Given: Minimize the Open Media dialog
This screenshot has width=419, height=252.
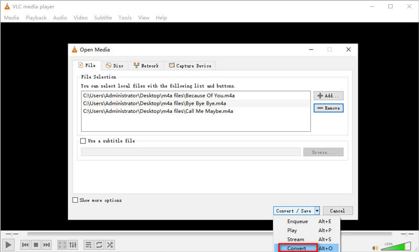Looking at the screenshot, I should point(311,49).
